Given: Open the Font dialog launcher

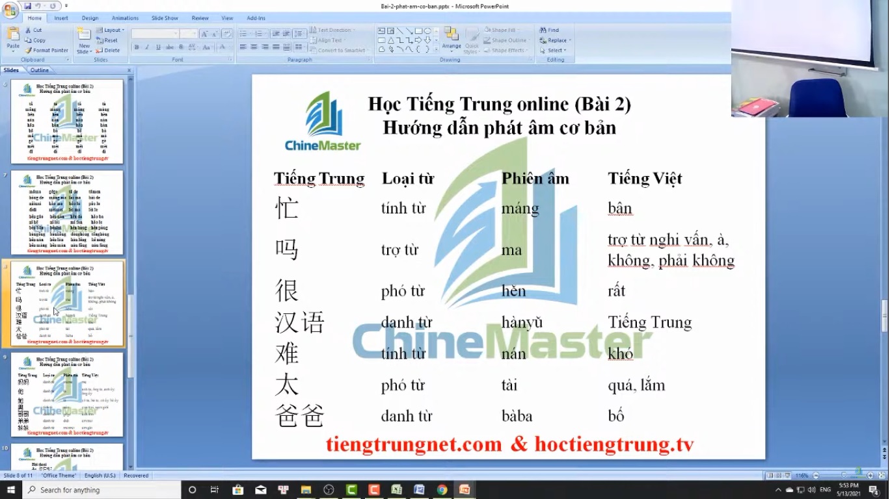Looking at the screenshot, I should click(230, 60).
